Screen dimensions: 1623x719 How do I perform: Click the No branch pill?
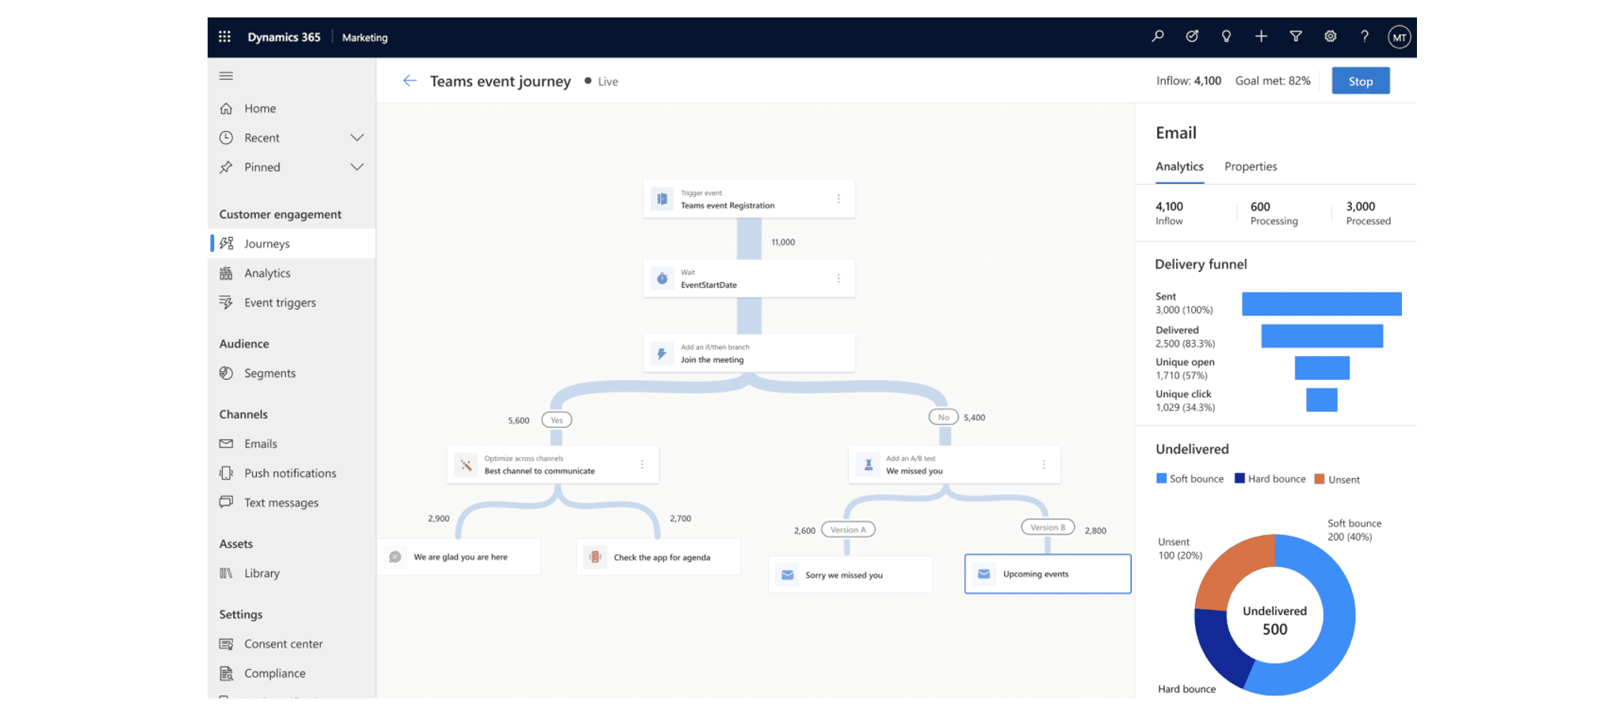tap(943, 417)
